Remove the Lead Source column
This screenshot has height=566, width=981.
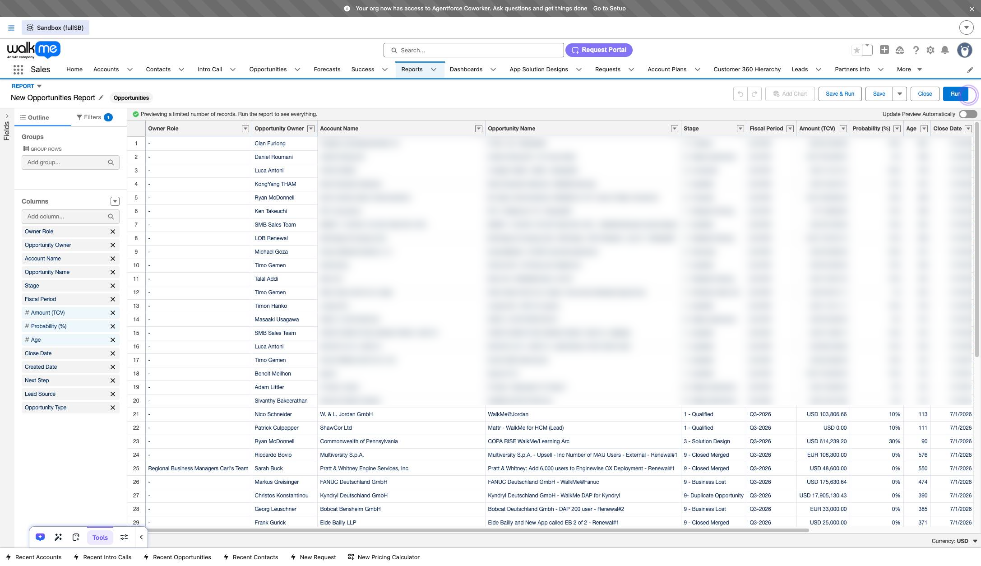click(113, 394)
